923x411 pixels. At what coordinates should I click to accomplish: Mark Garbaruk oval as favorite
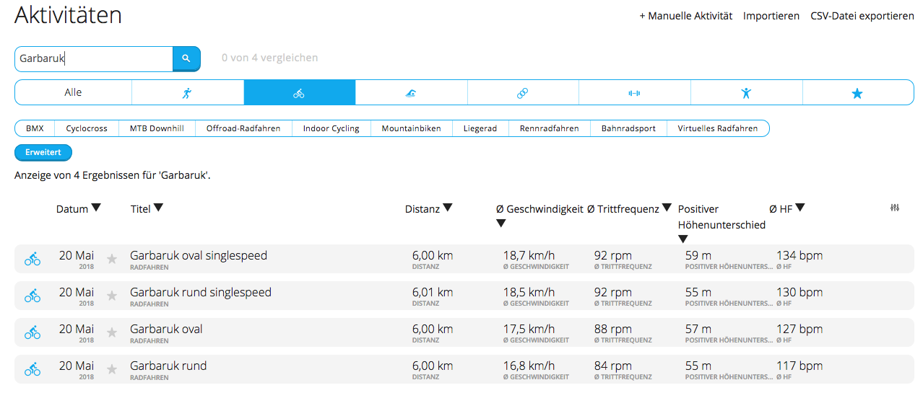[112, 332]
